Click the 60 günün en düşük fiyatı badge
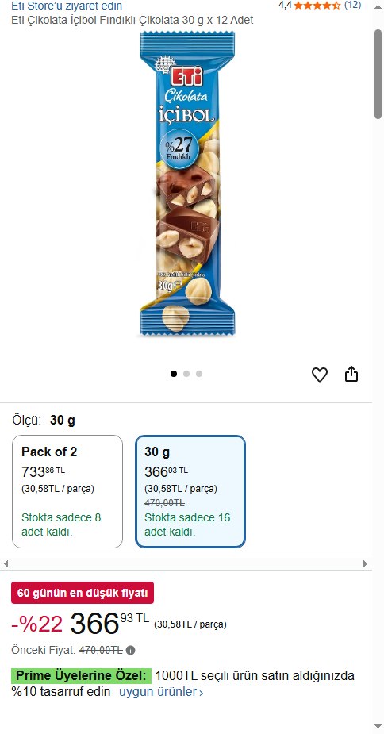The width and height of the screenshot is (384, 734). tap(83, 593)
